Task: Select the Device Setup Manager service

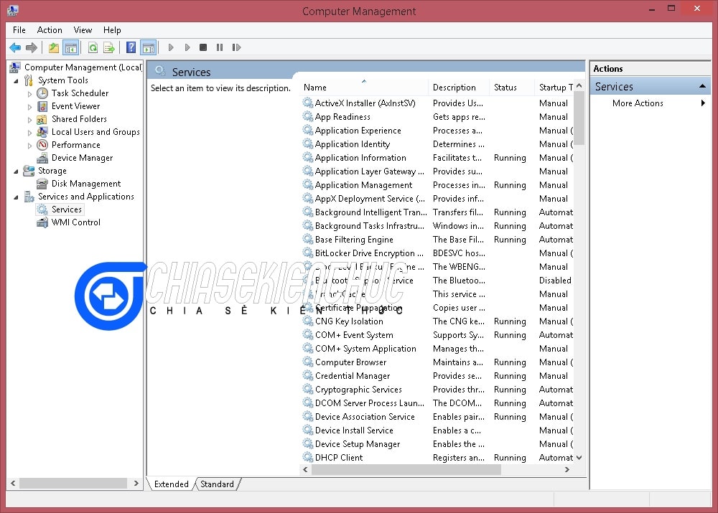Action: pyautogui.click(x=358, y=444)
